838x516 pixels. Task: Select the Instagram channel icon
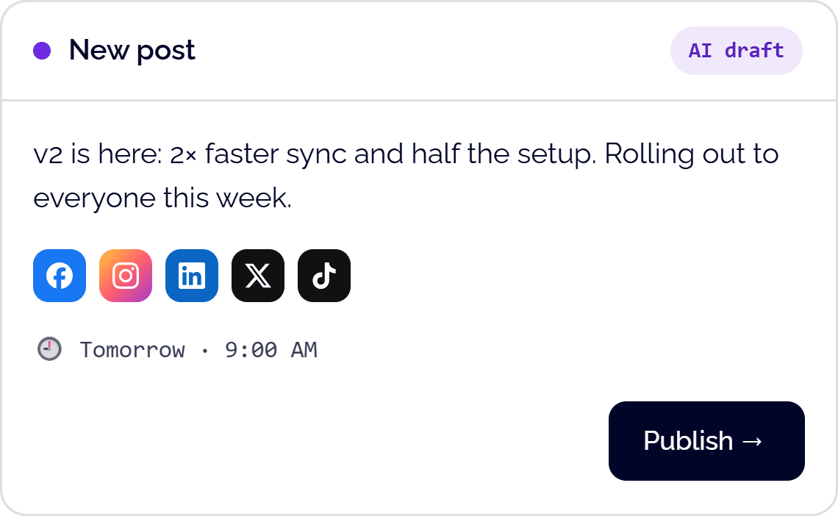pyautogui.click(x=126, y=276)
